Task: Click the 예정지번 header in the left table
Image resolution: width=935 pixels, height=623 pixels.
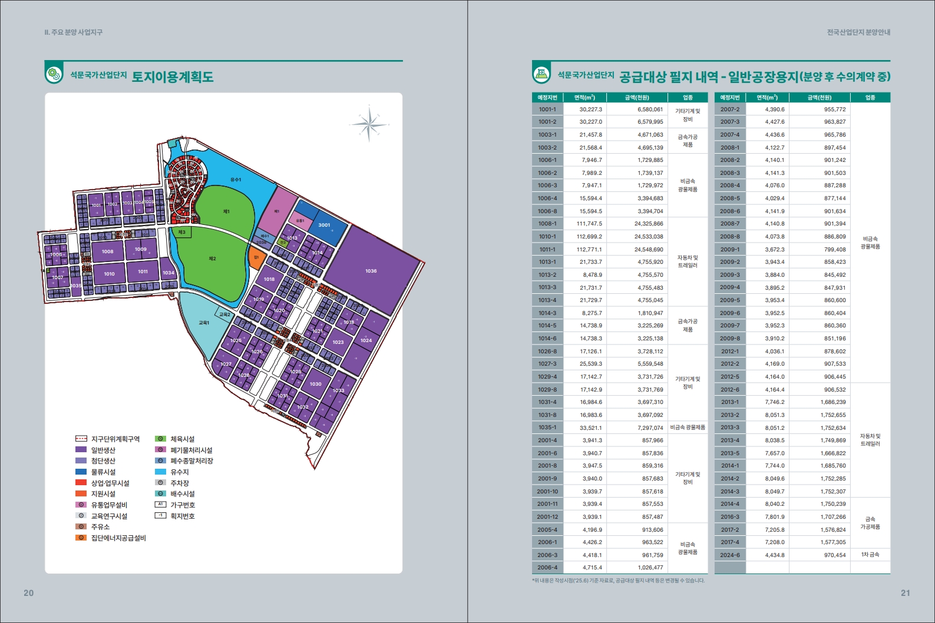Action: 547,97
